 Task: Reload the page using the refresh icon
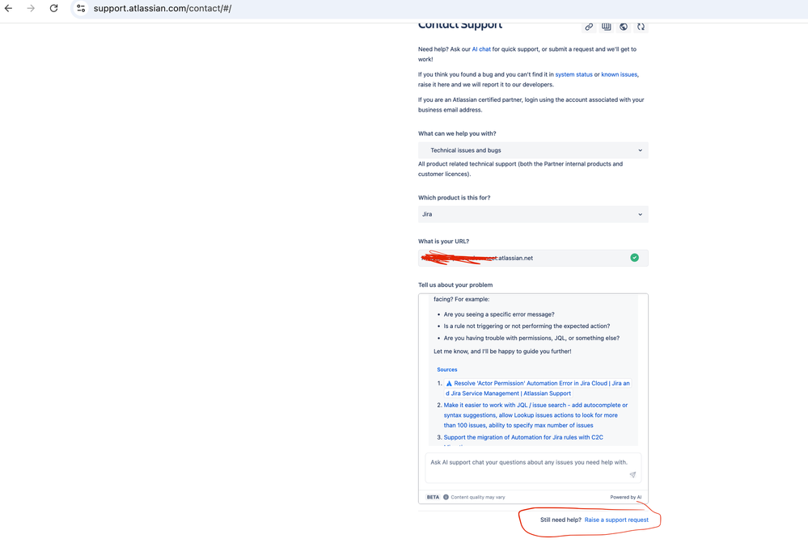pyautogui.click(x=53, y=8)
